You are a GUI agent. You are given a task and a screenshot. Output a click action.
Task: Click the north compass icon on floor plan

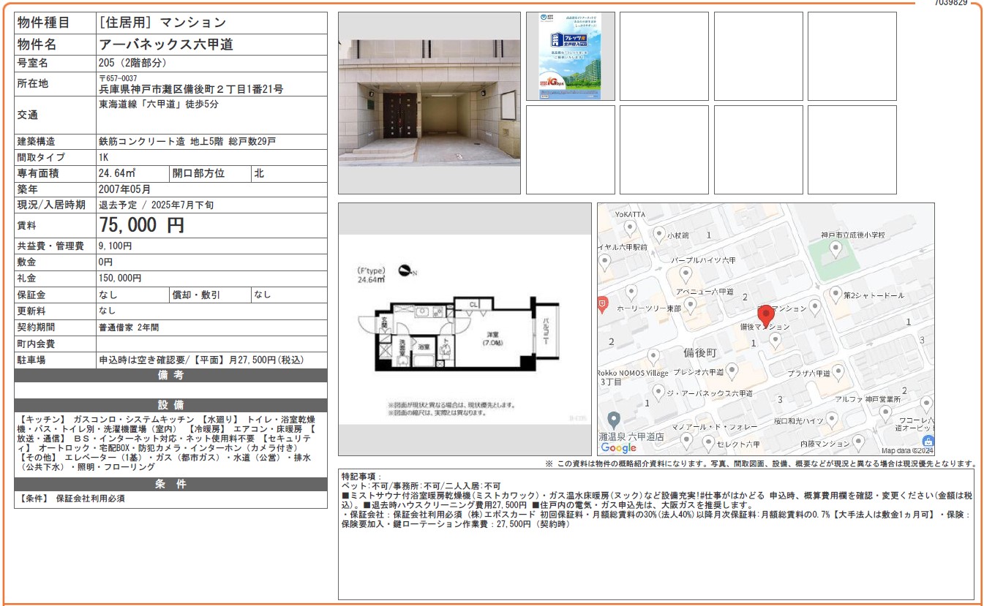pyautogui.click(x=408, y=271)
